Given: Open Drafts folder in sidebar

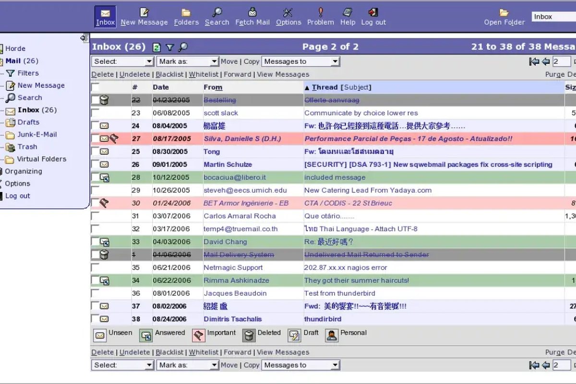Looking at the screenshot, I should (x=28, y=122).
